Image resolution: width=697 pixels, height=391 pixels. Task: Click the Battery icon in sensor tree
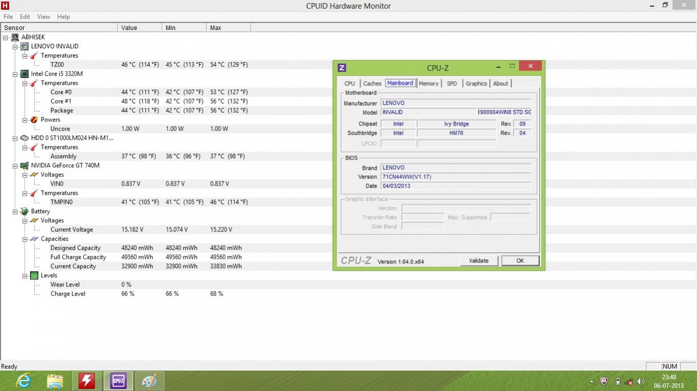[25, 212]
